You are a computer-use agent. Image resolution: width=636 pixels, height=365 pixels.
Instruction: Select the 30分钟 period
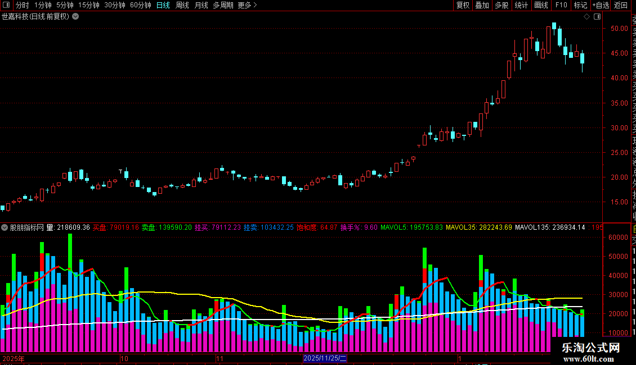[114, 5]
